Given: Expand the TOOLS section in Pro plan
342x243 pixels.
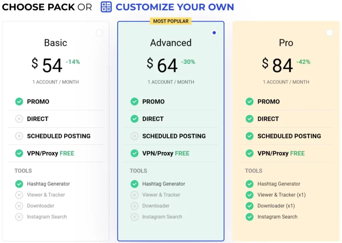Looking at the screenshot, I should (x=253, y=171).
